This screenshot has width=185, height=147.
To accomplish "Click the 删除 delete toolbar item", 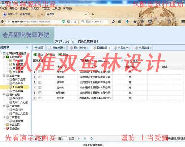I will [63, 55].
